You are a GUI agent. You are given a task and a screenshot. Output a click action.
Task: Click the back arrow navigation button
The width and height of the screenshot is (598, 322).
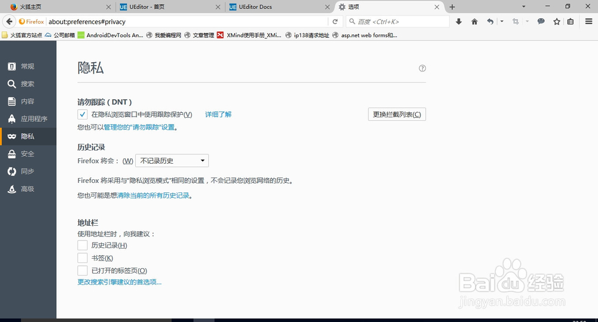click(9, 22)
